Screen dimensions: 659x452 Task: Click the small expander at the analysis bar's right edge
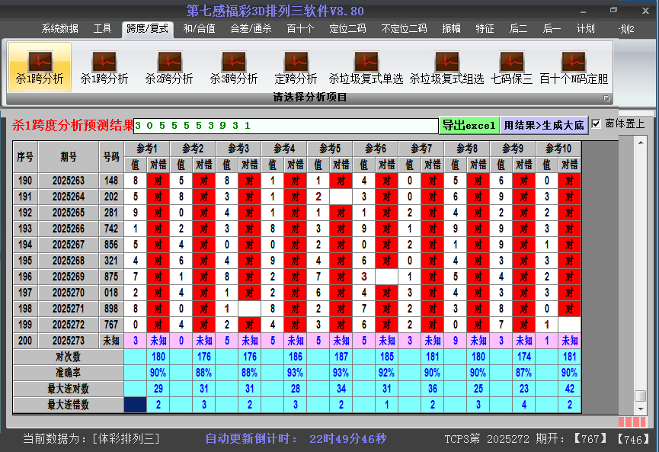607,98
